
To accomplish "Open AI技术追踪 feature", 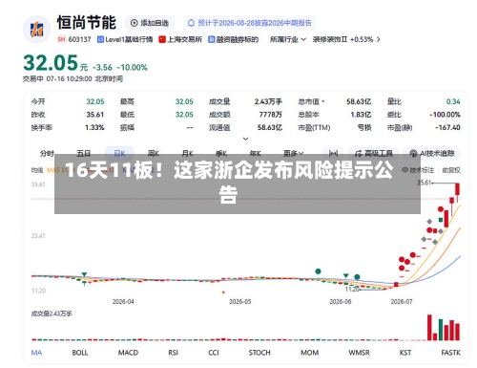I will (431, 154).
